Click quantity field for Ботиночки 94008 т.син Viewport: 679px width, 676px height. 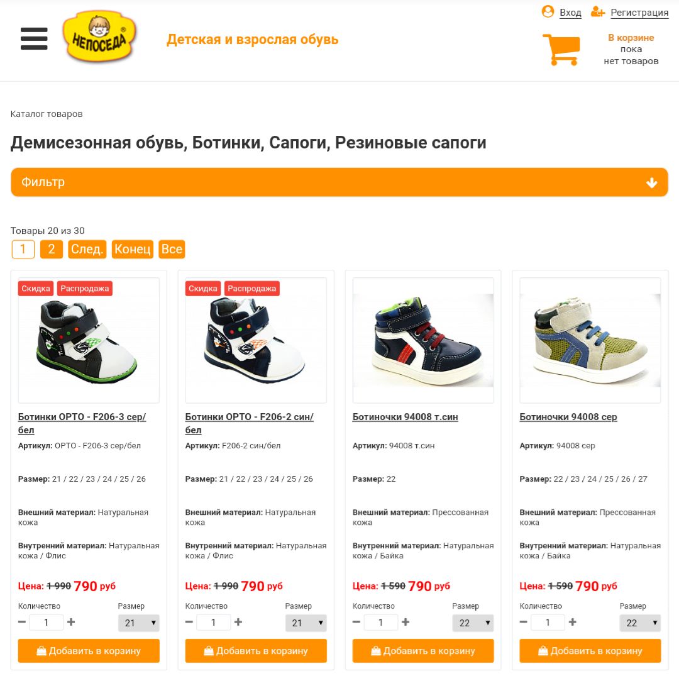click(381, 623)
